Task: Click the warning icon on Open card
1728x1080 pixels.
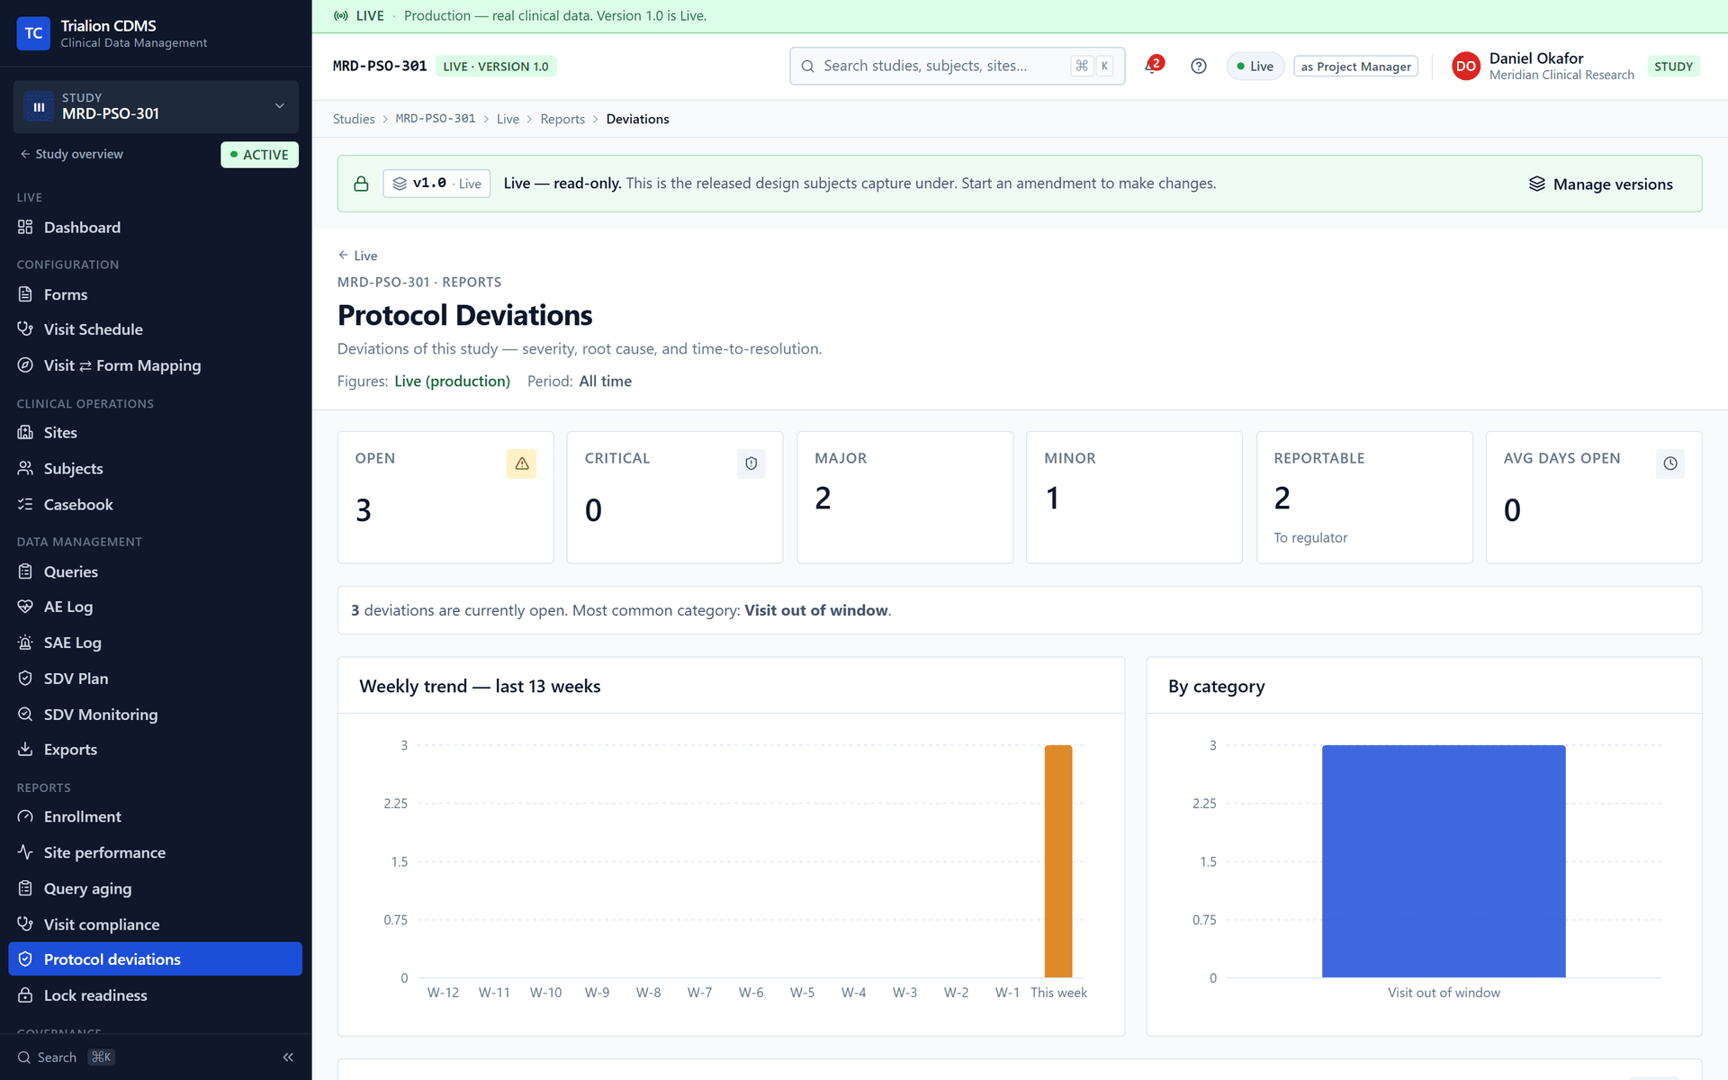Action: coord(521,463)
